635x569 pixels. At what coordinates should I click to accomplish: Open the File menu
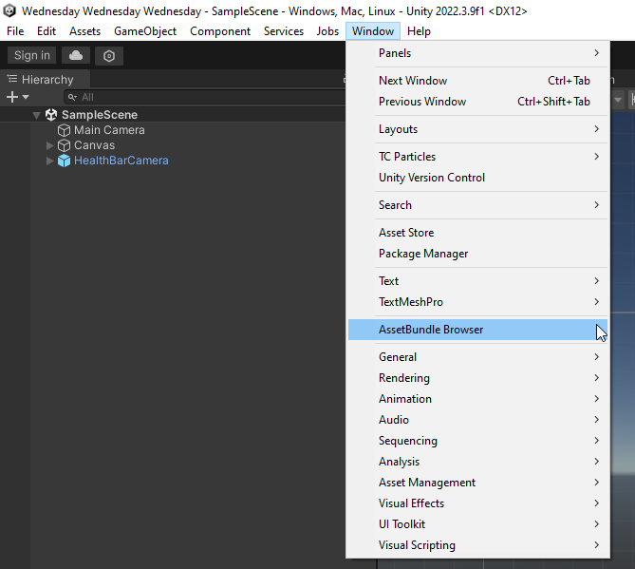[x=15, y=31]
